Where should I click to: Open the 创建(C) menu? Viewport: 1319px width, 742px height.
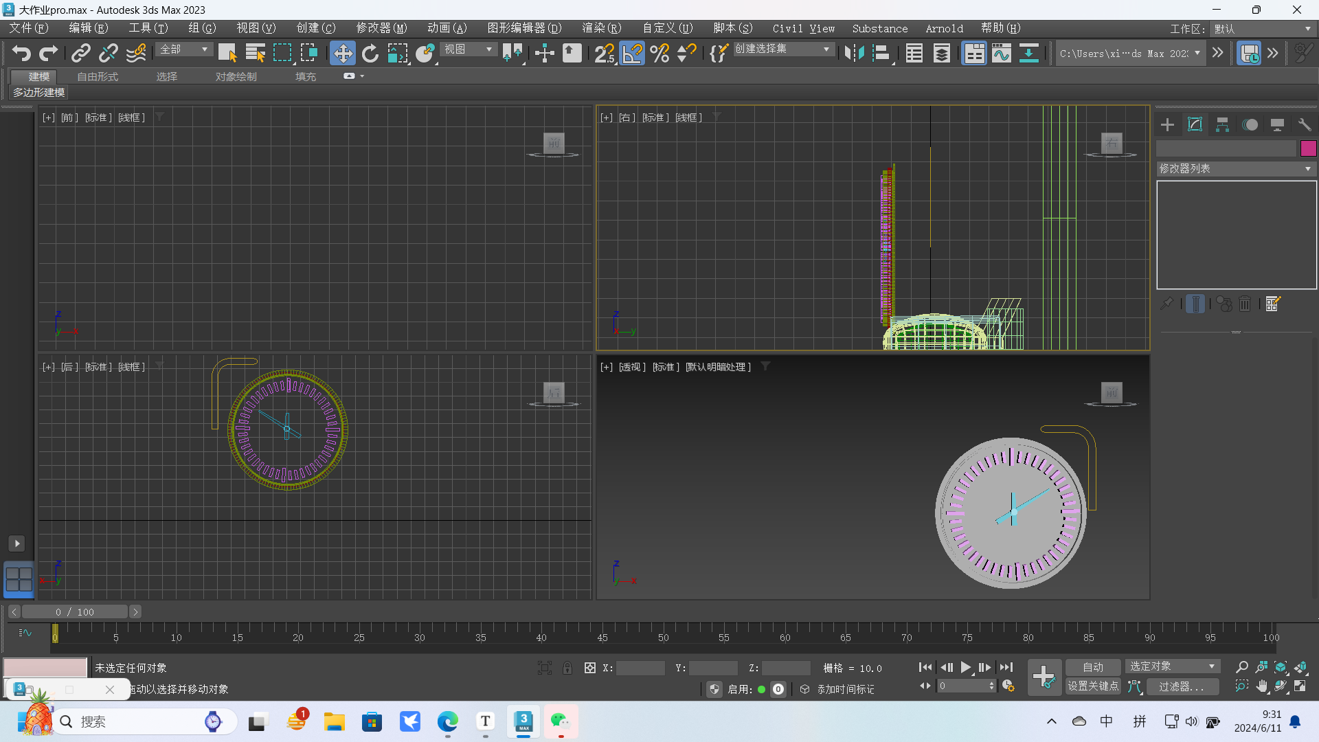click(x=315, y=28)
